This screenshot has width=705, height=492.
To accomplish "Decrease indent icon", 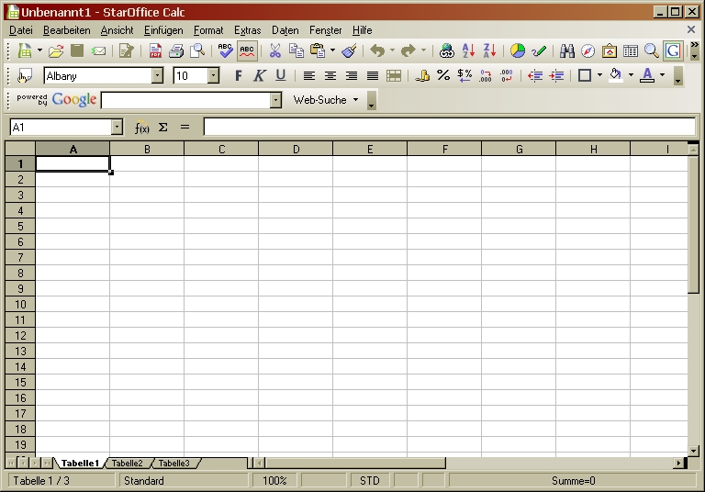I will click(x=535, y=75).
